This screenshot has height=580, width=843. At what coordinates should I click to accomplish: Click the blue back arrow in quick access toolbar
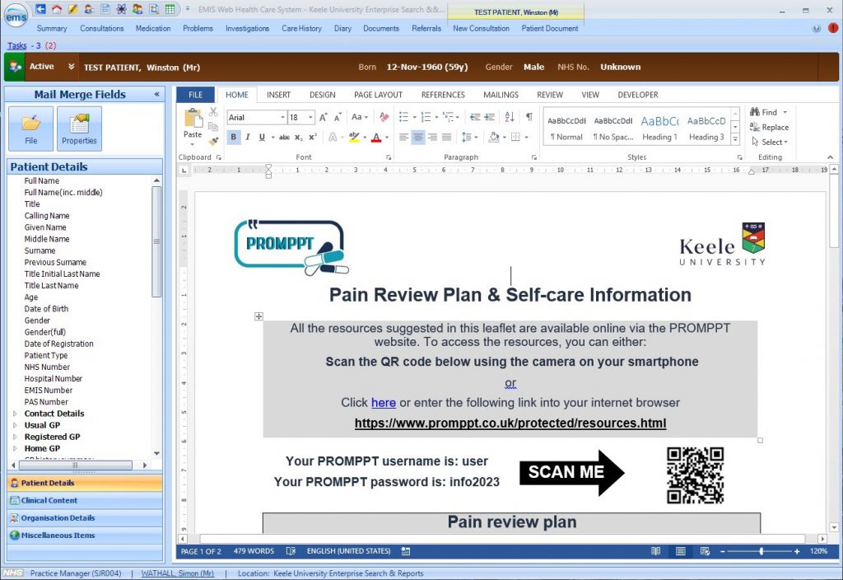pos(40,9)
